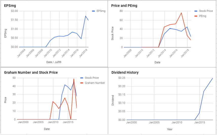Screen dimensions: 217x135
Task: Click the 'Dividend' vertical axis title
Action: [x=113, y=100]
